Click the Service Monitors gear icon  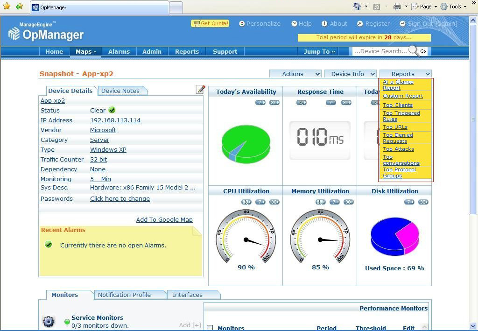point(49,321)
